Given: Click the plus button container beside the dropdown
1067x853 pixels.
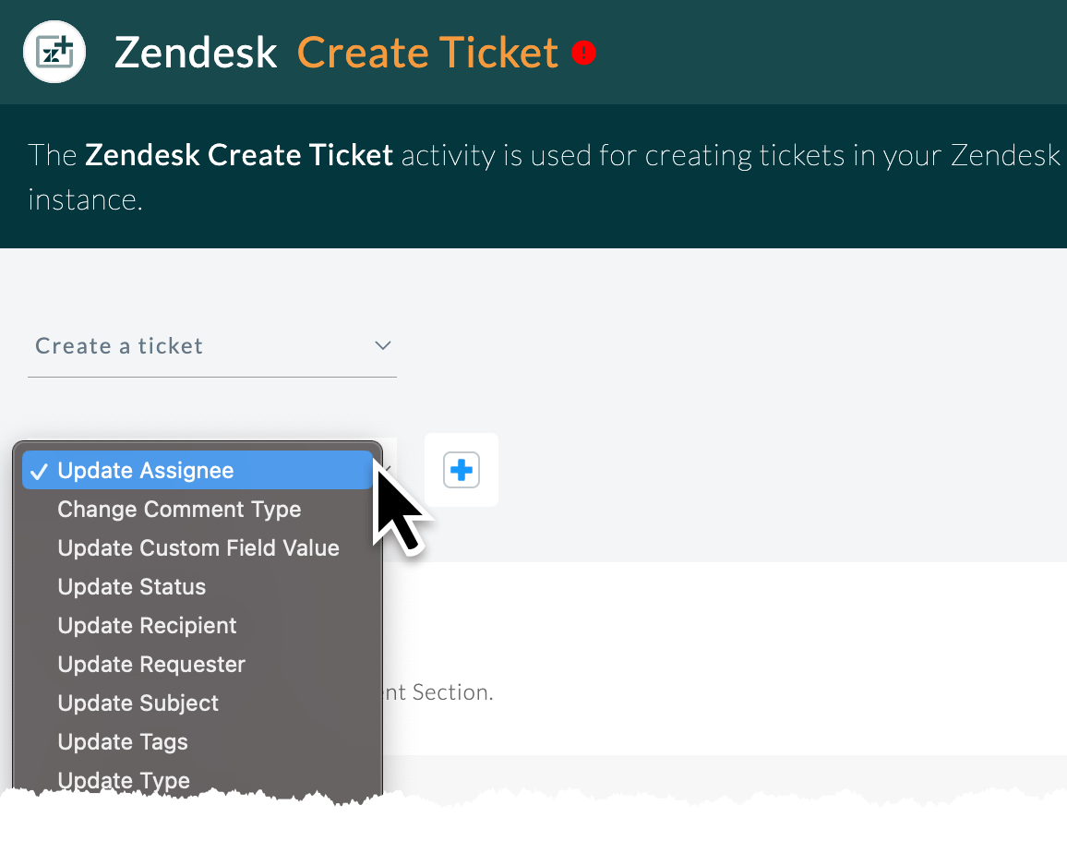Looking at the screenshot, I should (x=461, y=470).
